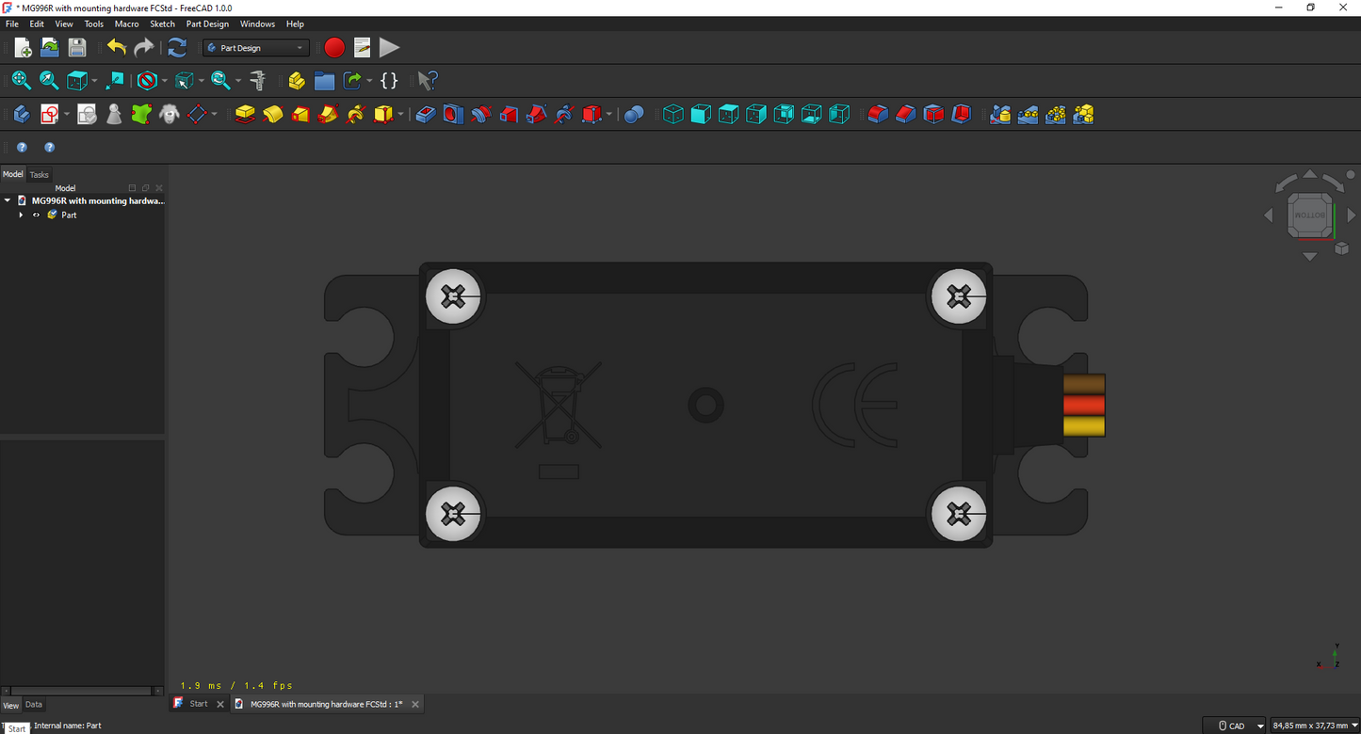Viewport: 1361px width, 734px height.
Task: Click the Refresh recompute icon
Action: tap(177, 48)
